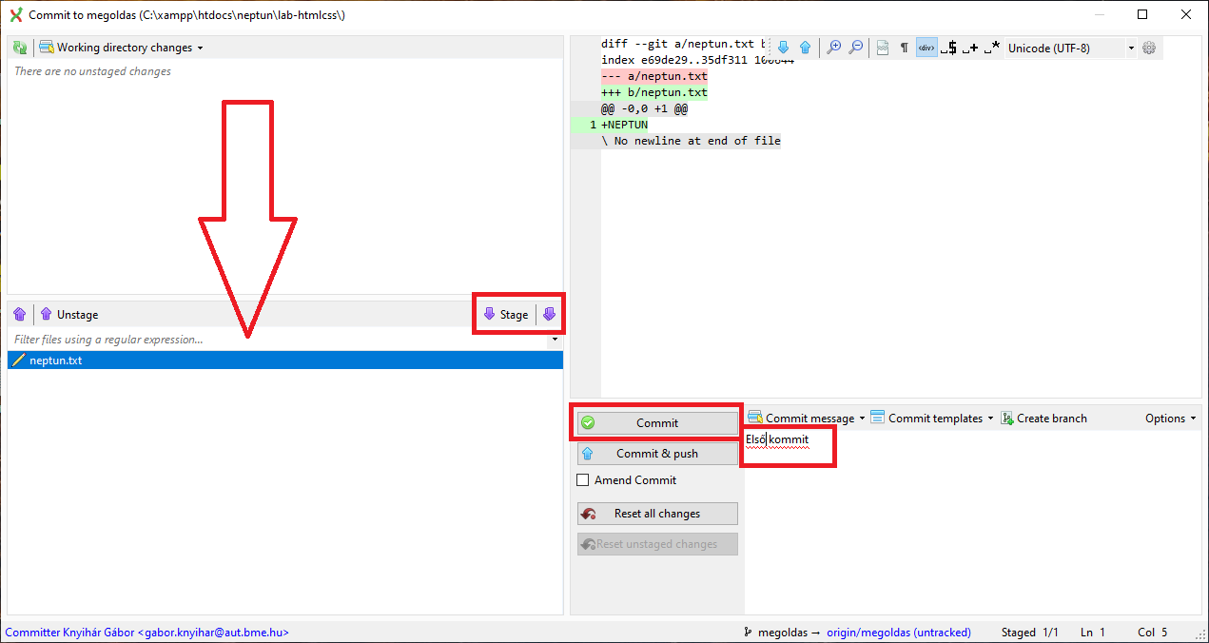Click the diff viewer settings gear
The image size is (1209, 643).
(1149, 48)
